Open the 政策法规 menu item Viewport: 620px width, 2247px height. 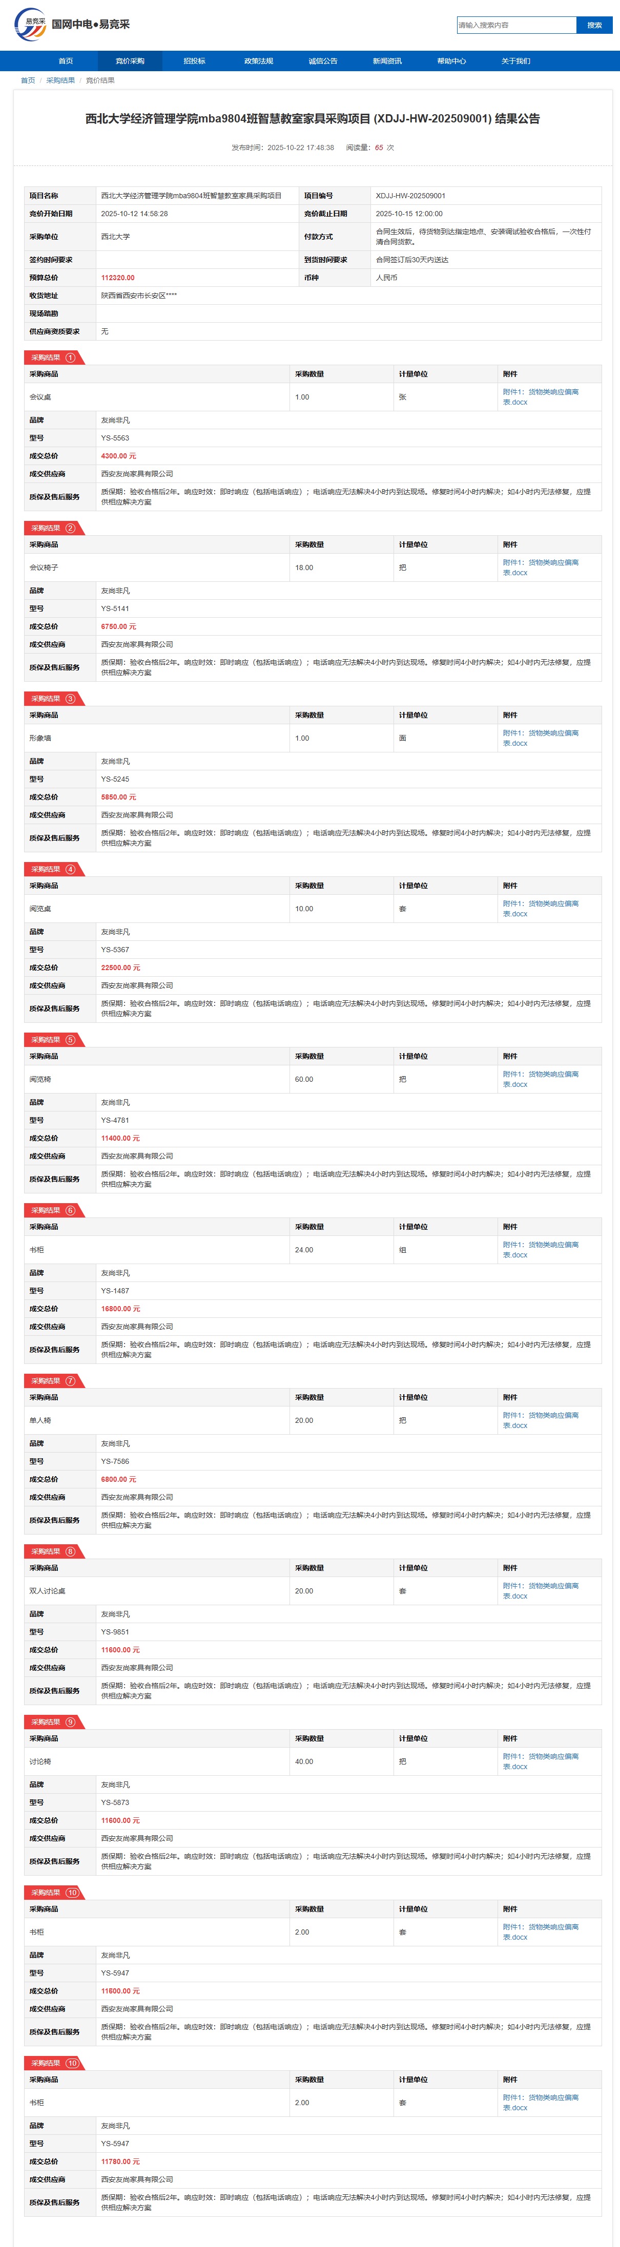[x=258, y=61]
